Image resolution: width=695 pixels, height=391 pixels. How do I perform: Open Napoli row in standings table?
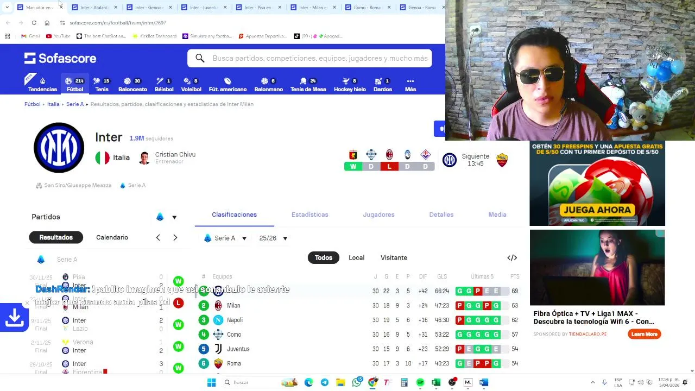(x=358, y=320)
